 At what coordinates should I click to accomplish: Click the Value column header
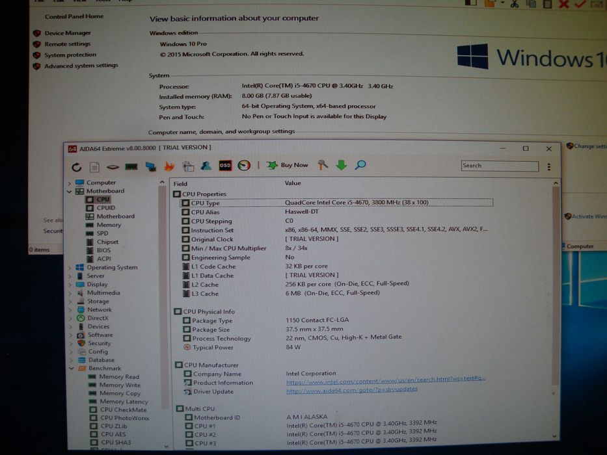tap(293, 183)
